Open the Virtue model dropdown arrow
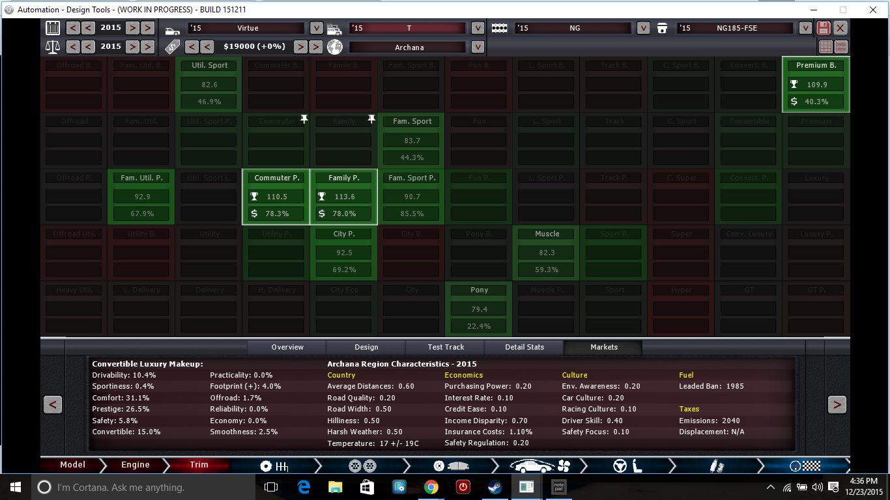890x500 pixels. tap(316, 28)
